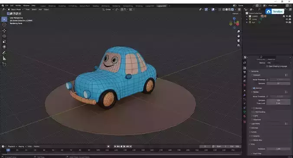Open the Render menu
293x158 pixels.
coord(18,6)
